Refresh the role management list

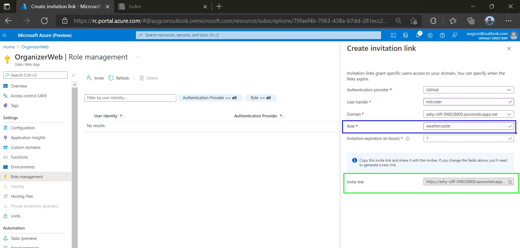point(119,78)
